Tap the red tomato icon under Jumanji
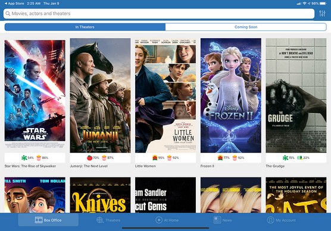The height and width of the screenshot is (231, 331). pos(90,158)
